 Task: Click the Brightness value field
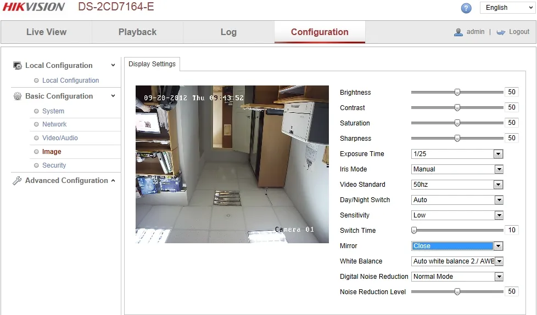512,92
